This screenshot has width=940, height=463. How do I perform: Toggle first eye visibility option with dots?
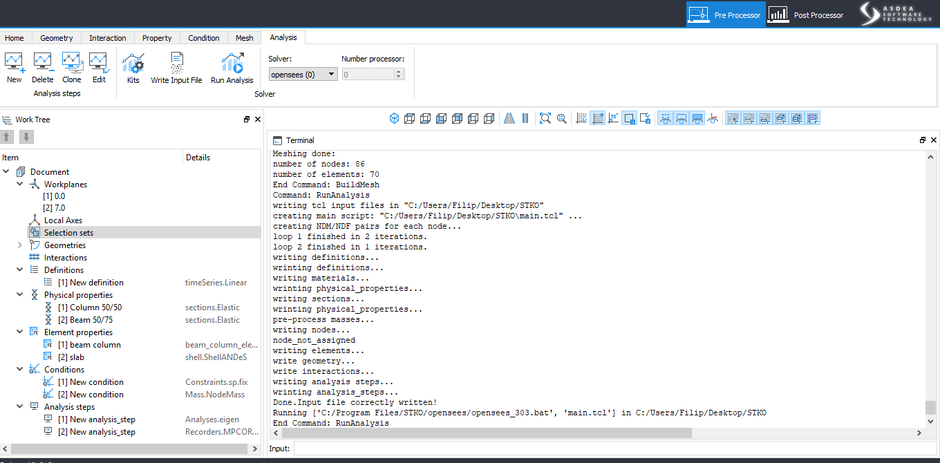coord(666,118)
